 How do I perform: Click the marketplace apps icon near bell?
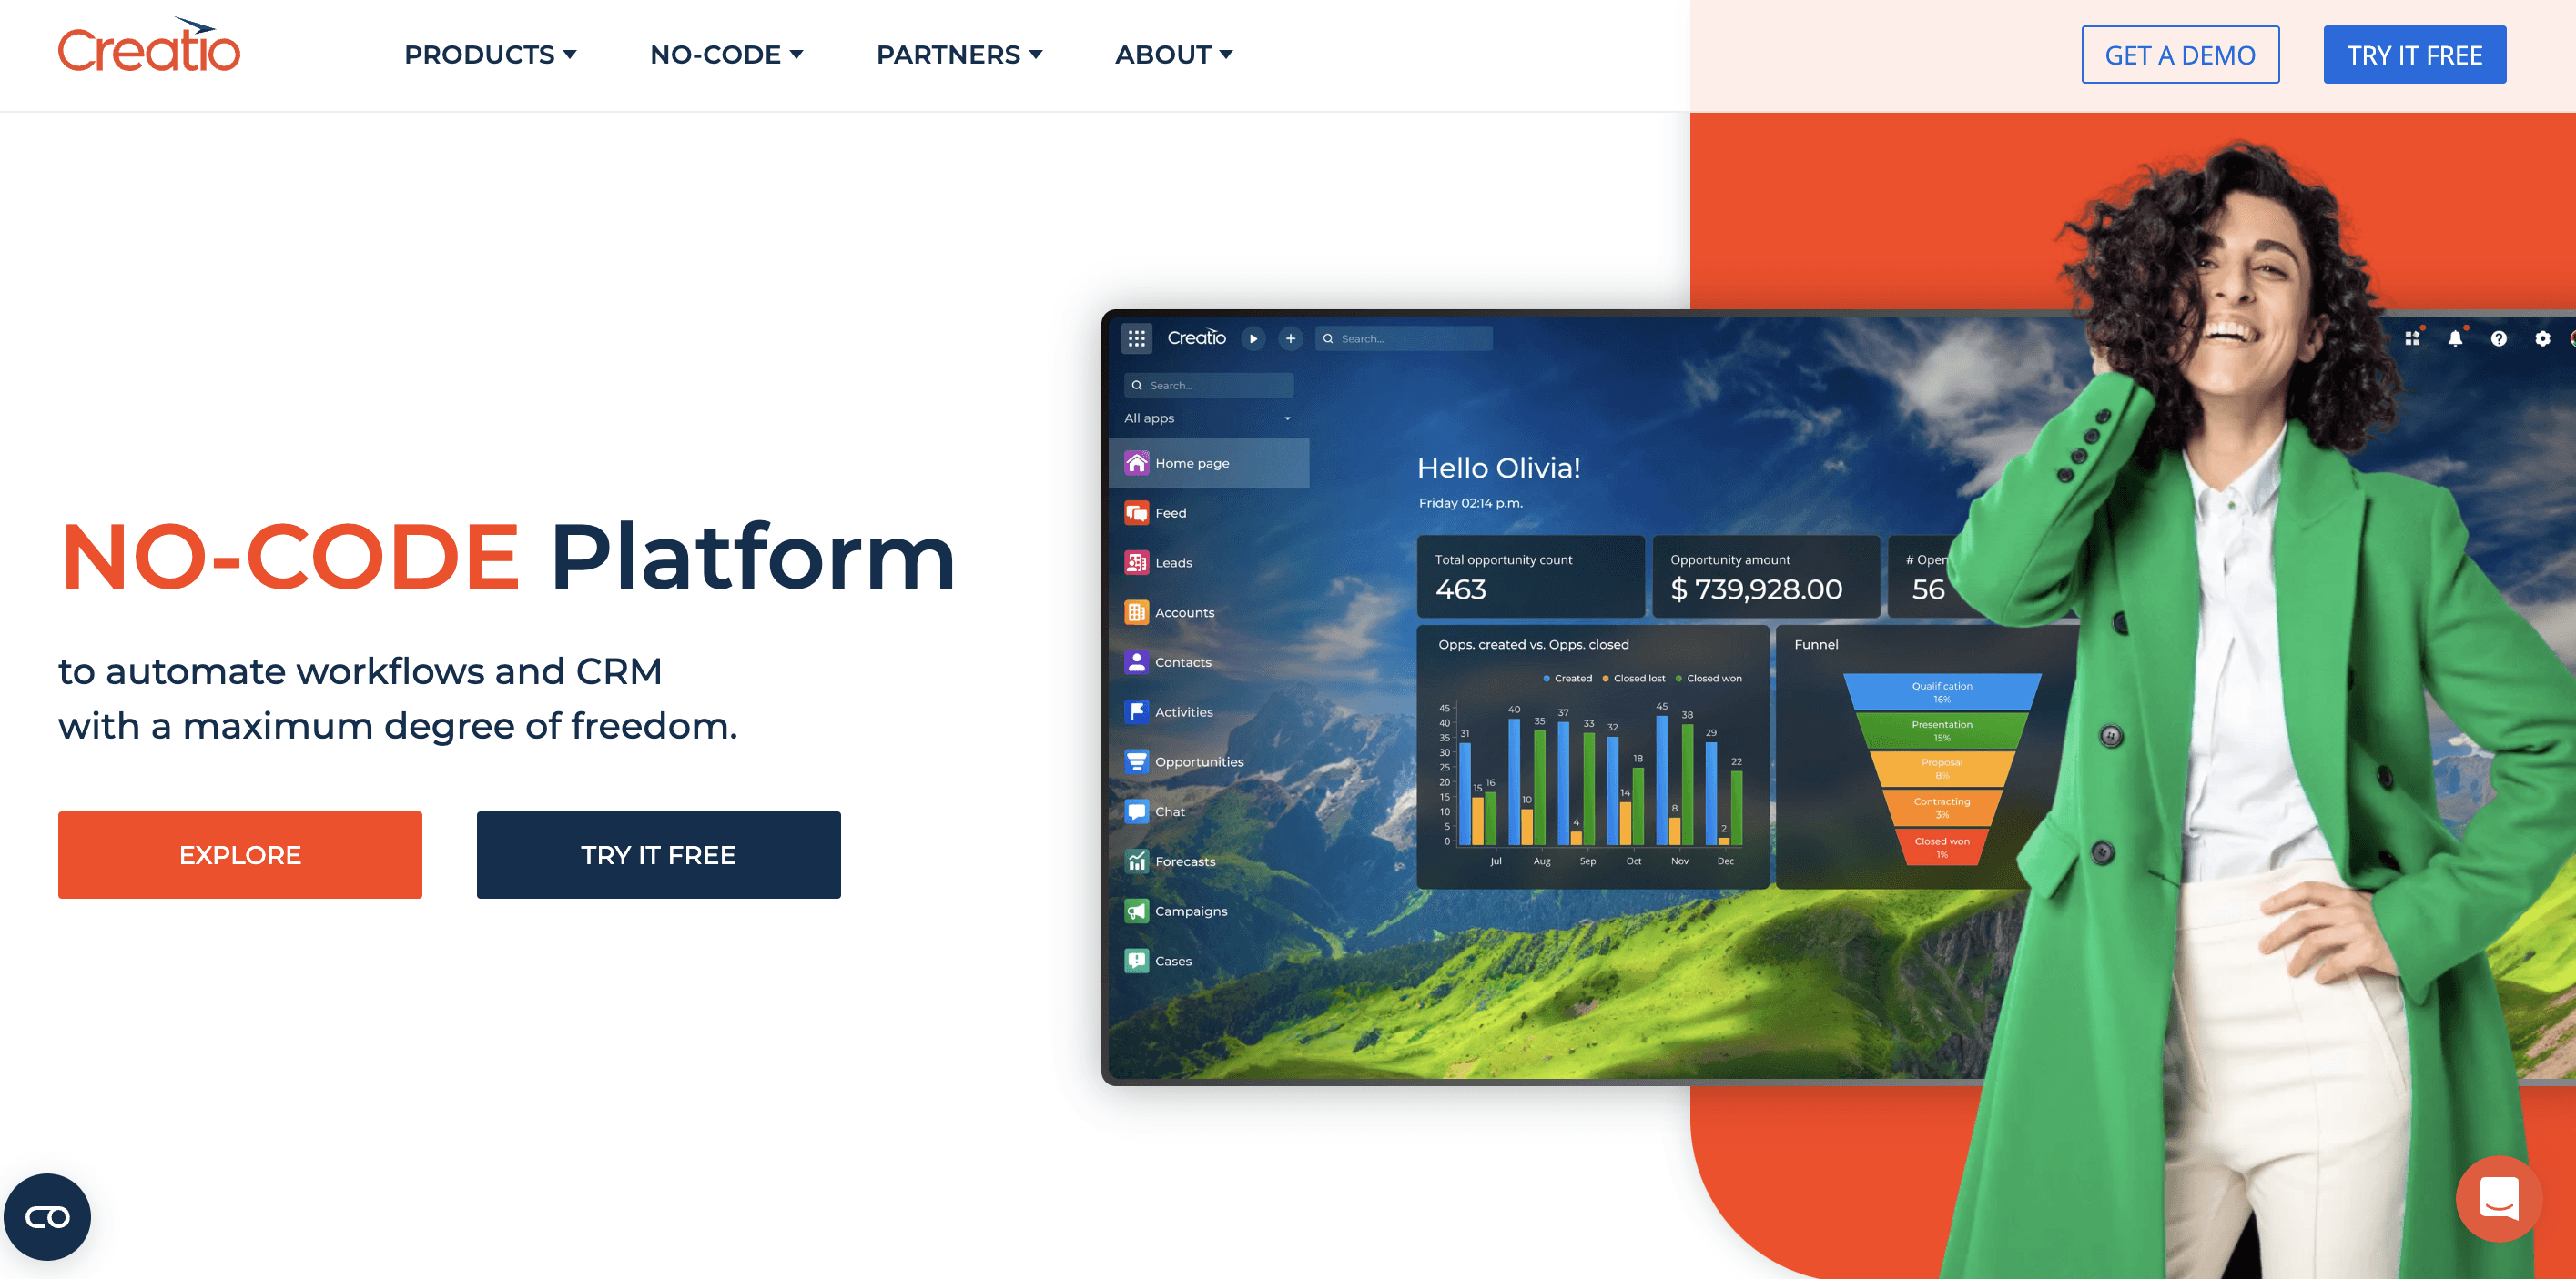[2412, 338]
